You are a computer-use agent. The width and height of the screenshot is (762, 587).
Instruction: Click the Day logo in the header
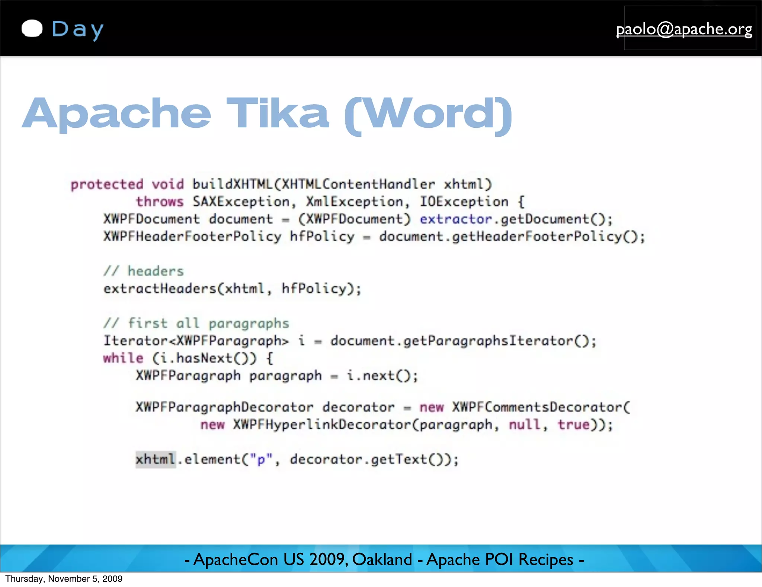point(63,29)
